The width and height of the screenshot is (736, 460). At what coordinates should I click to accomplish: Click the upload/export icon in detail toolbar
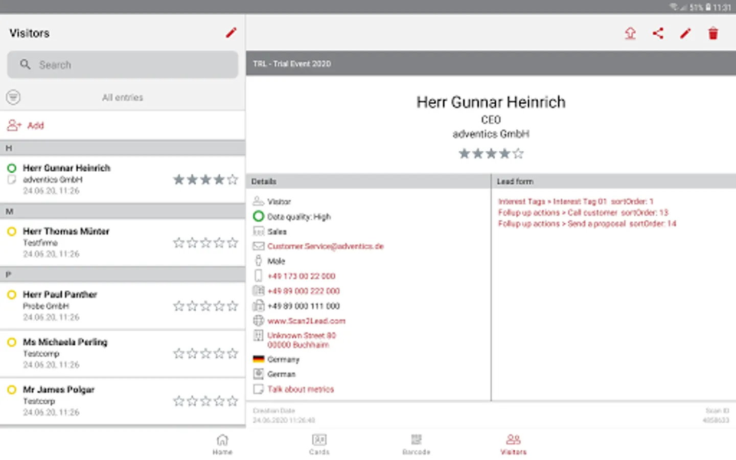tap(630, 33)
